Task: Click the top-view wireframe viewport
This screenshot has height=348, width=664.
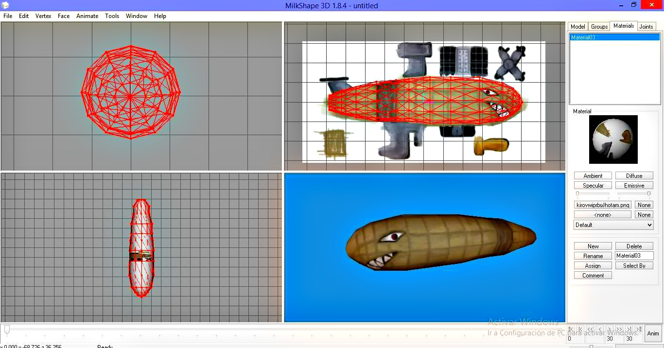Action: pyautogui.click(x=141, y=247)
